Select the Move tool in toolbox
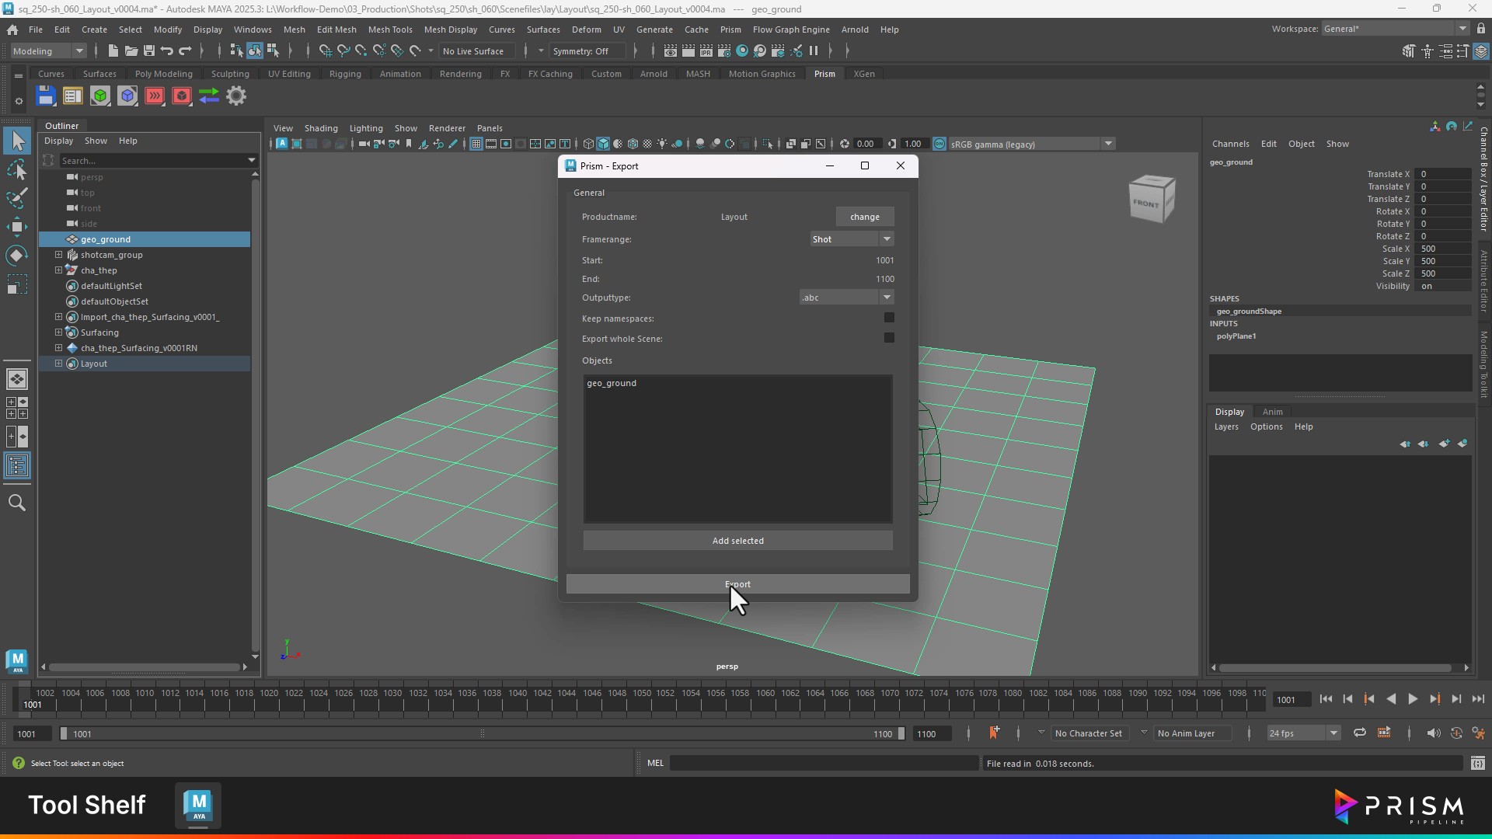 [x=17, y=227]
